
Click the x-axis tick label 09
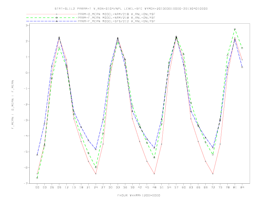[x=59, y=187]
